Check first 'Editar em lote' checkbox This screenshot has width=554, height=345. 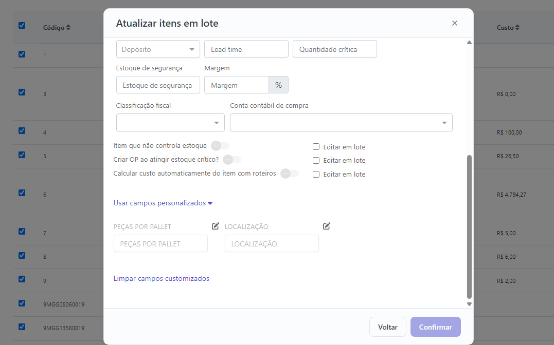[x=316, y=147]
